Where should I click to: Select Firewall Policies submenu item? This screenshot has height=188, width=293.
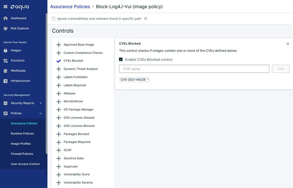click(x=22, y=154)
